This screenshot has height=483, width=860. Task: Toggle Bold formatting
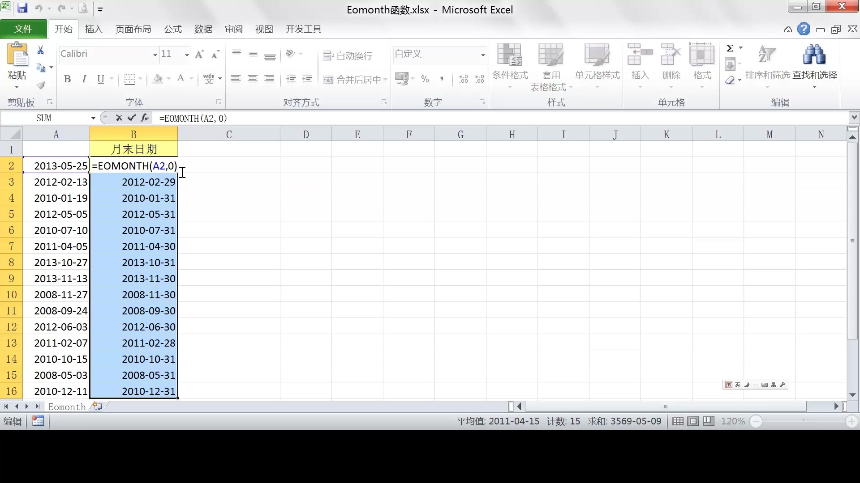point(68,79)
